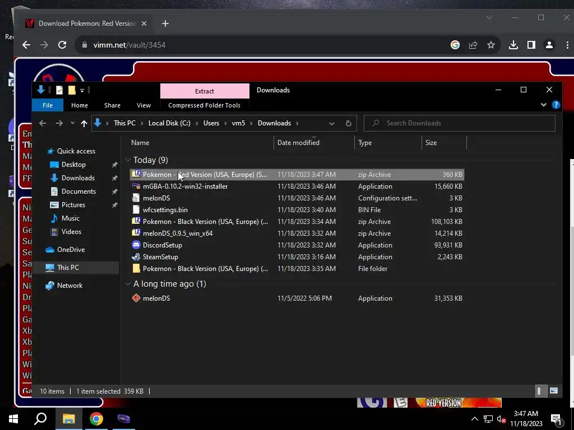Click the Chrome forward arrow button
Viewport: 574px width, 430px height.
point(44,45)
